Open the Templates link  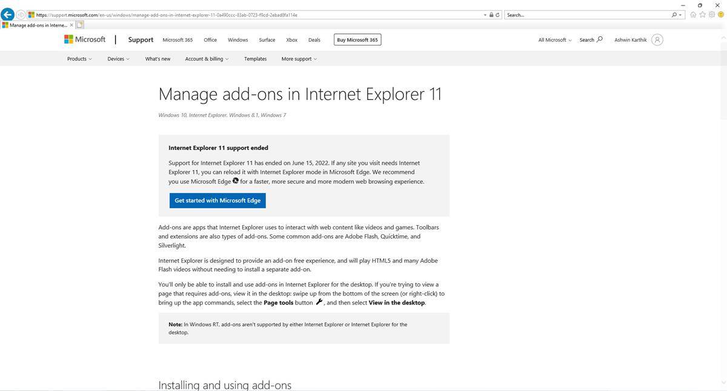(x=255, y=59)
